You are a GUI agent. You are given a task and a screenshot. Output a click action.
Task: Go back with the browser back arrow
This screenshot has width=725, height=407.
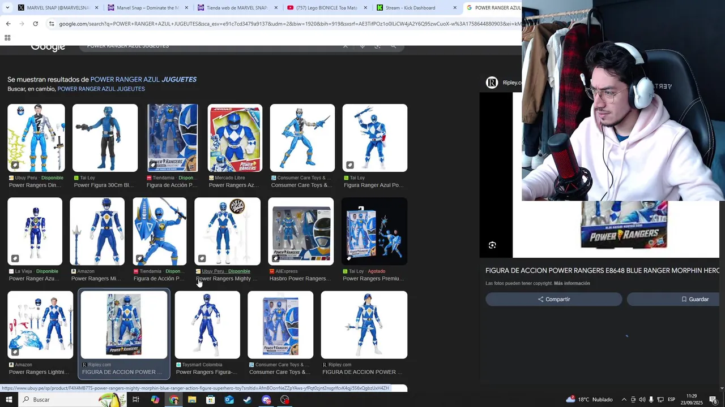pos(8,24)
